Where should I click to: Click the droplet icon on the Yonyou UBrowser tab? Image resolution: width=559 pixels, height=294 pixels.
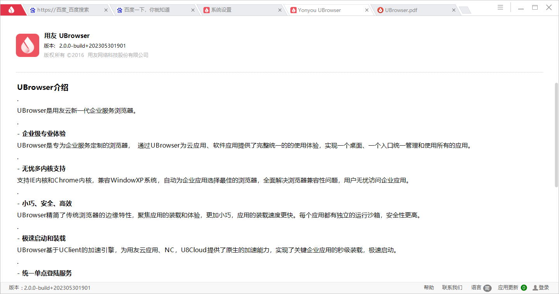pyautogui.click(x=293, y=10)
